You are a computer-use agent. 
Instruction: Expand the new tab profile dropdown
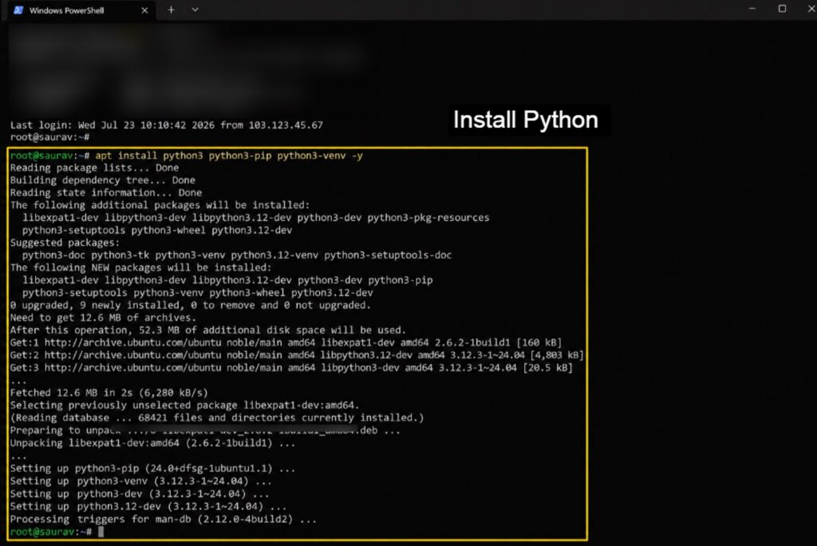(195, 10)
